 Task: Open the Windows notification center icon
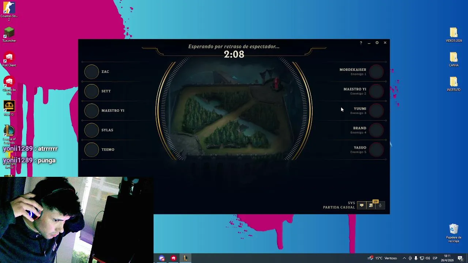point(460,258)
